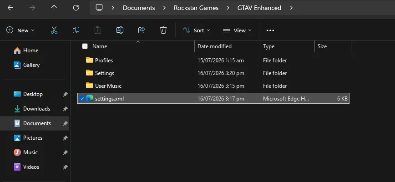Sort by the Name column header
The image size is (395, 182).
100,46
